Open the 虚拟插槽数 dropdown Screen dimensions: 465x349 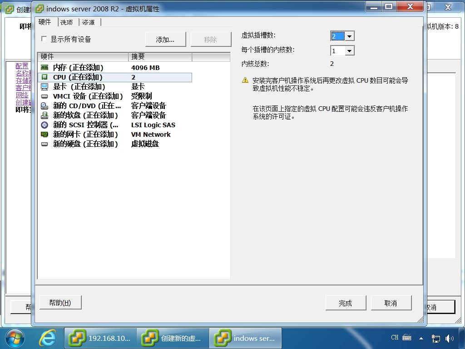(350, 36)
